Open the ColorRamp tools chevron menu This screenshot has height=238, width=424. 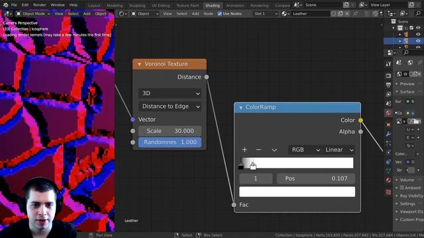coord(274,150)
